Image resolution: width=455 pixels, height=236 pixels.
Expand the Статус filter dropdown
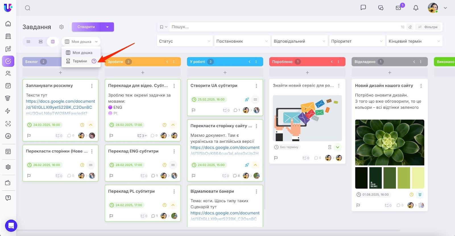point(185,41)
